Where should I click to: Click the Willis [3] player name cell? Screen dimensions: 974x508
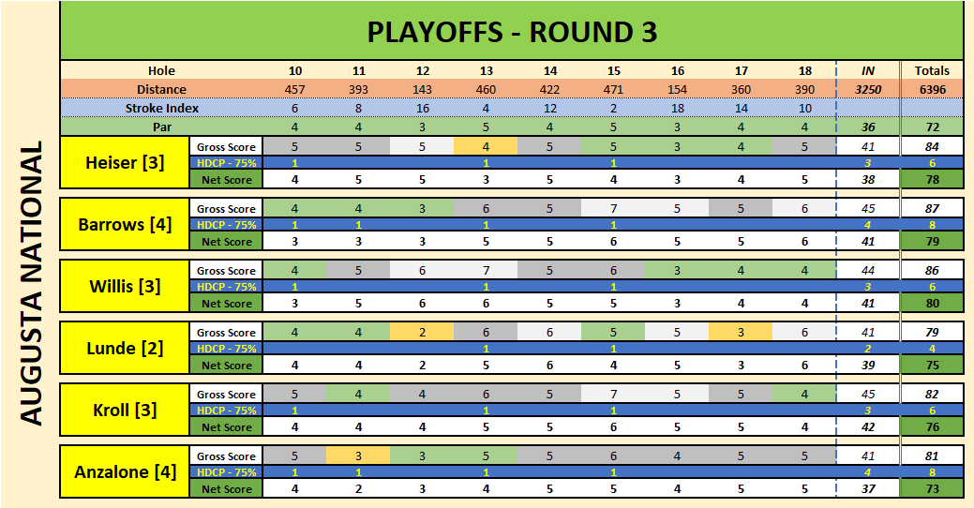pyautogui.click(x=125, y=287)
